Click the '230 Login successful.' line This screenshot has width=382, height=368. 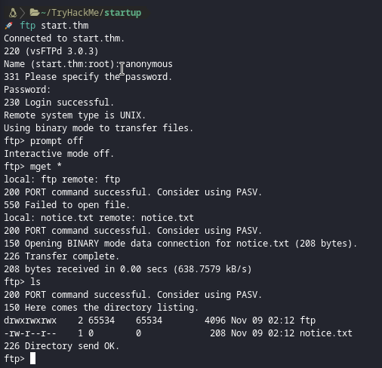pyautogui.click(x=59, y=103)
